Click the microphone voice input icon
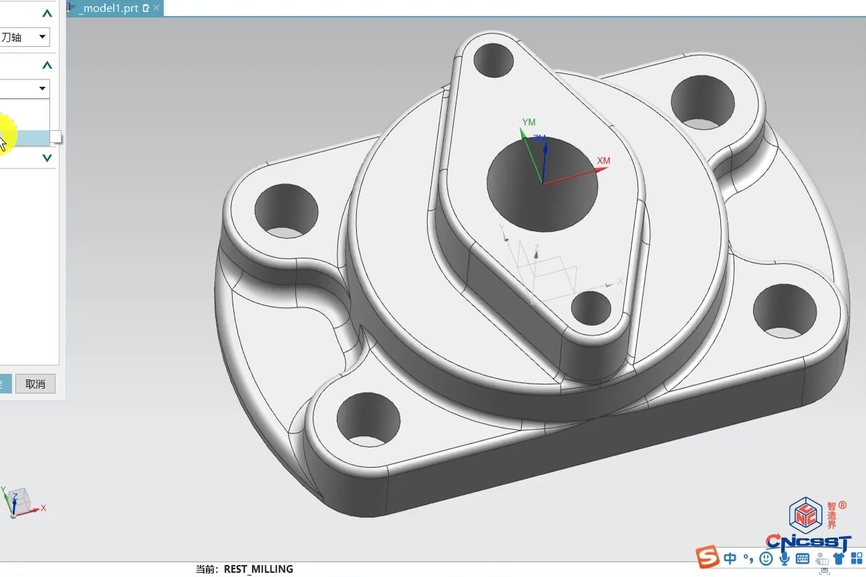The image size is (866, 577). (x=784, y=558)
